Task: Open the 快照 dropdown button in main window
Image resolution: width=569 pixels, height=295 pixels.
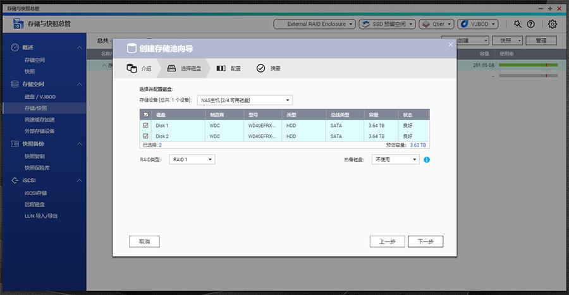Action: [x=507, y=40]
